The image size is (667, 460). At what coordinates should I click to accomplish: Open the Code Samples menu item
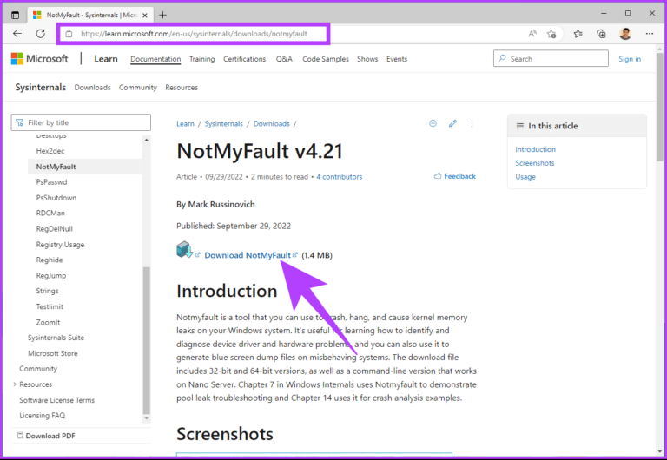(326, 59)
